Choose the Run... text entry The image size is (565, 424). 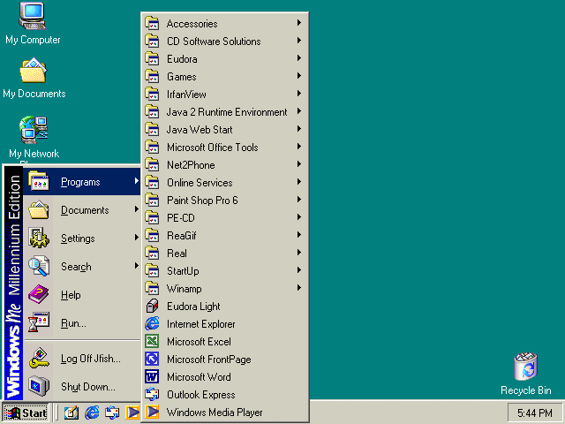click(x=73, y=323)
